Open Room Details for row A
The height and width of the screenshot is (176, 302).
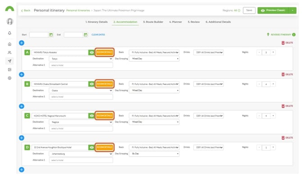pos(105,52)
